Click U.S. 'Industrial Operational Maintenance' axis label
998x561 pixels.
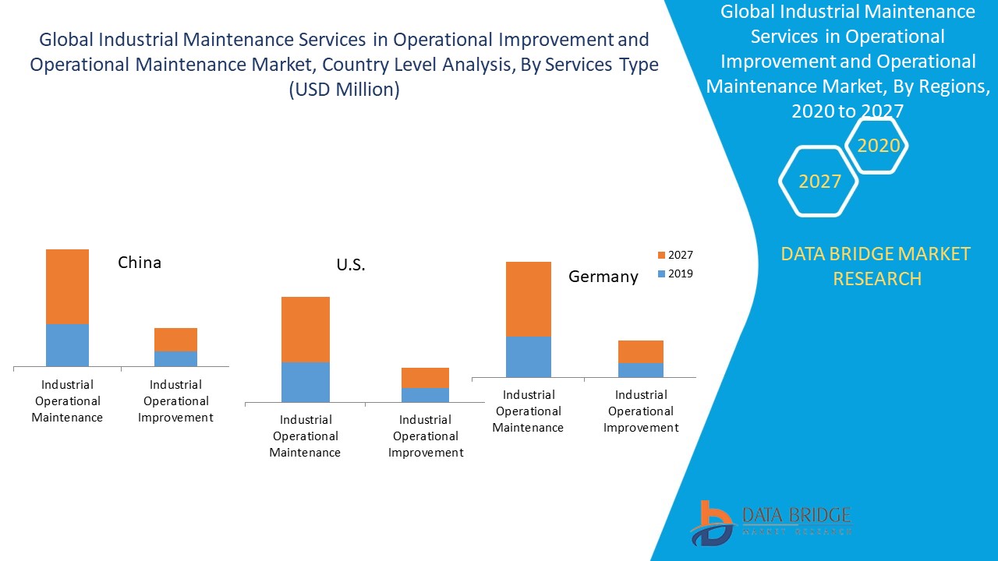pyautogui.click(x=305, y=436)
